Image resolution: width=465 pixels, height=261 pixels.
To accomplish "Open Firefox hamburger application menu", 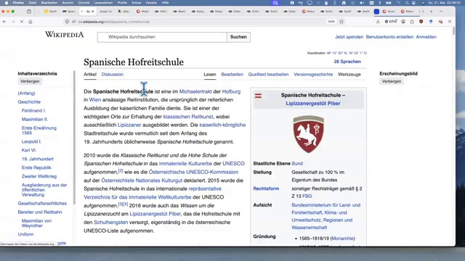I will (450, 22).
